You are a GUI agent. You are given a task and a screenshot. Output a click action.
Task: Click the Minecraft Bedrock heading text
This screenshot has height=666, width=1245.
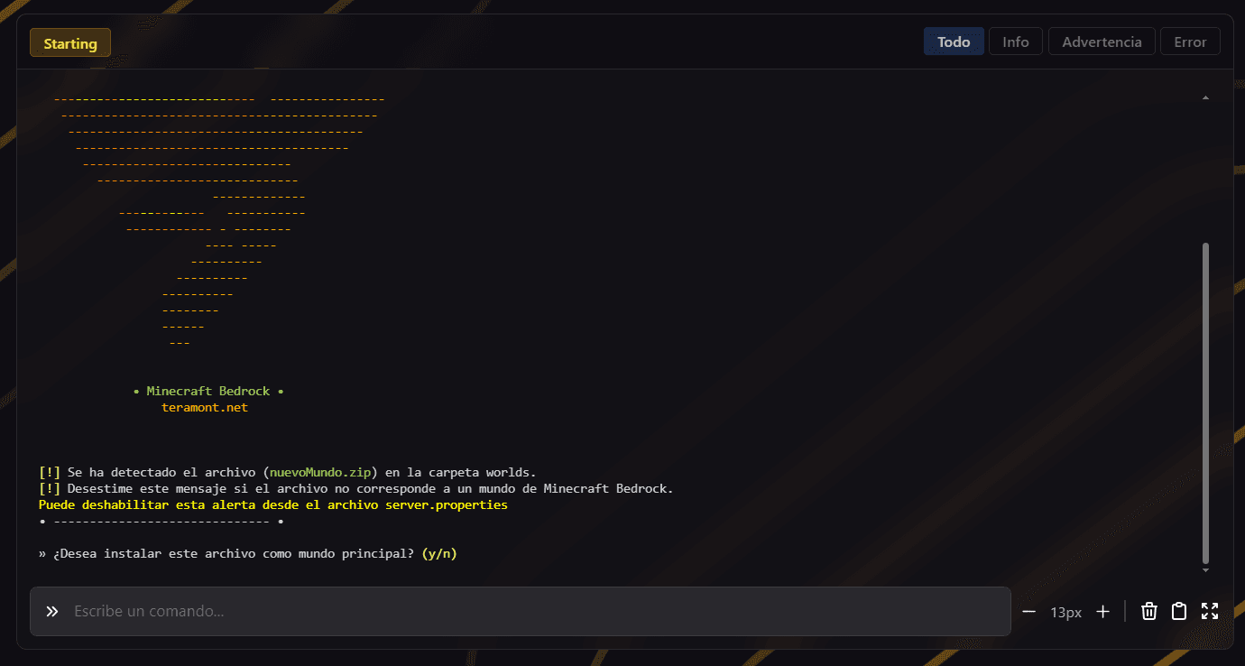tap(208, 392)
